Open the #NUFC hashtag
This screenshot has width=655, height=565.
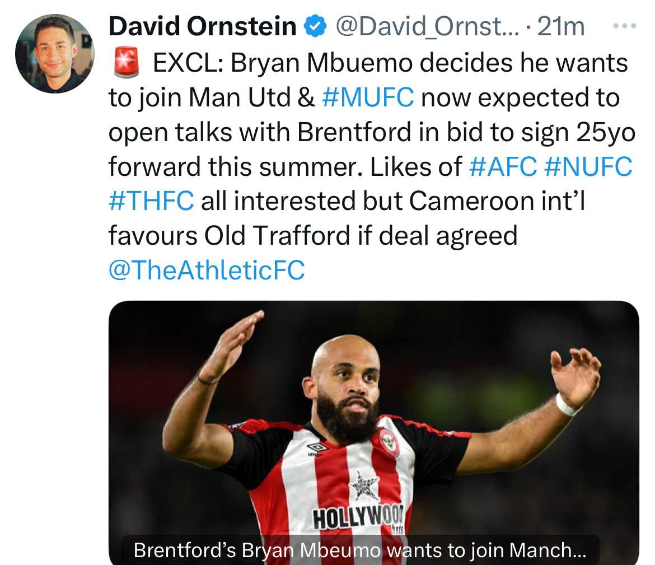(x=588, y=166)
